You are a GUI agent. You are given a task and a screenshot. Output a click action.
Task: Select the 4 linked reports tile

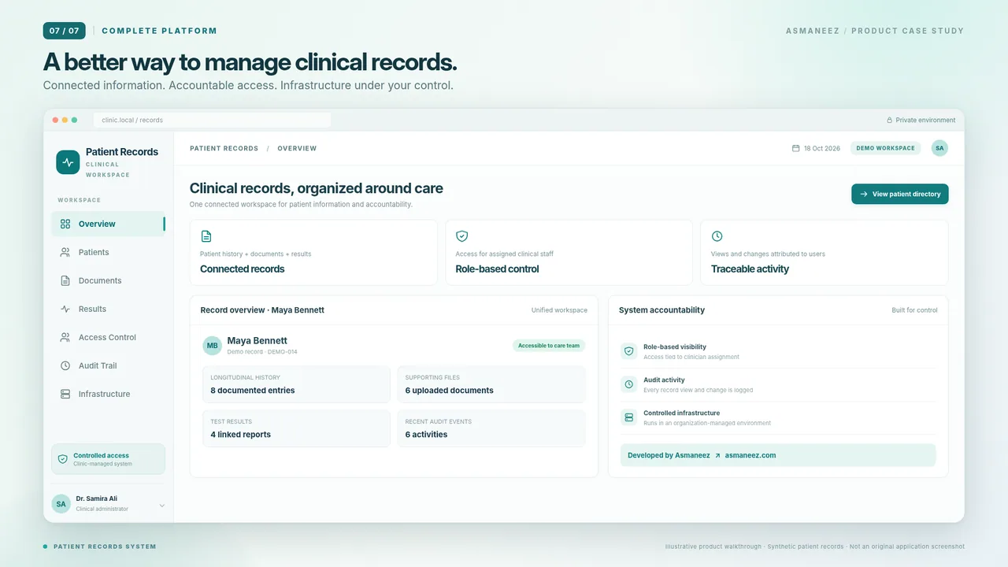click(x=296, y=428)
